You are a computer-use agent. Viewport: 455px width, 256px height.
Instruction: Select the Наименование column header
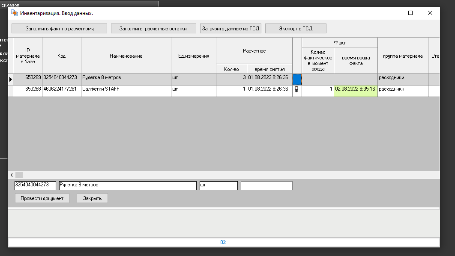(126, 56)
